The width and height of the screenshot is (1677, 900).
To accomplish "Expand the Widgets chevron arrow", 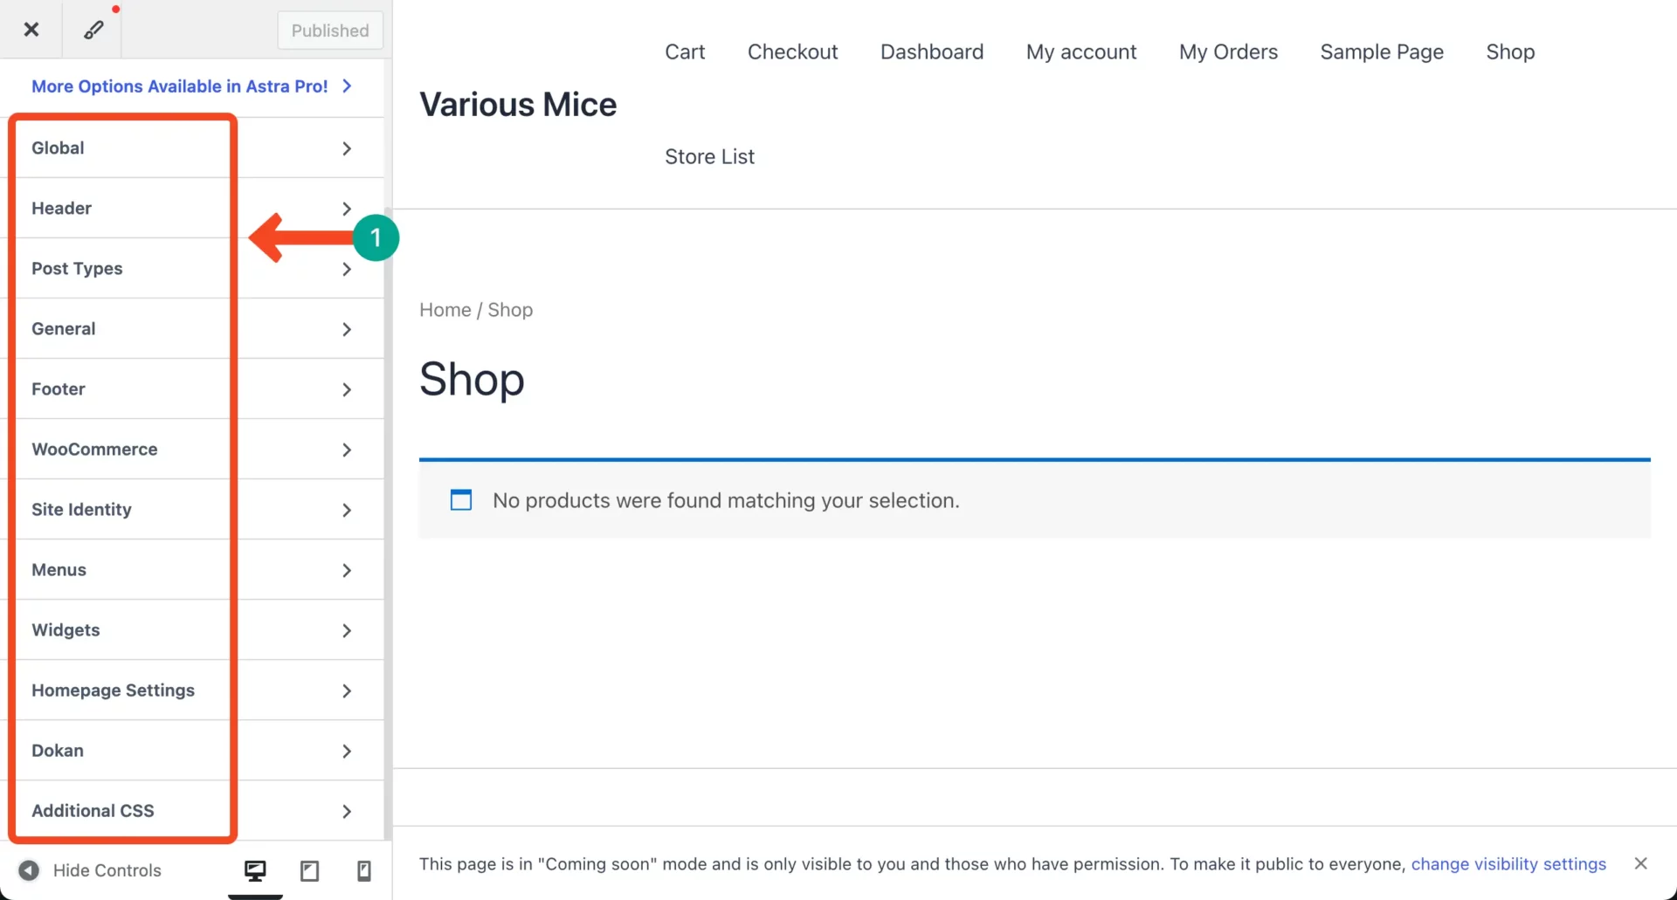I will click(347, 630).
